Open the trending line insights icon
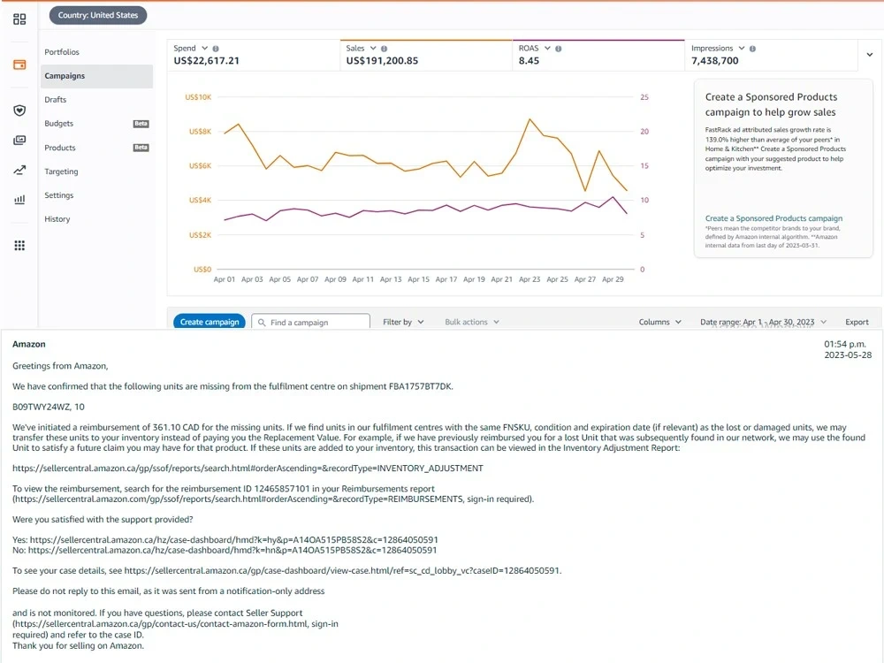Viewport: 884px width, 663px height. pos(19,170)
